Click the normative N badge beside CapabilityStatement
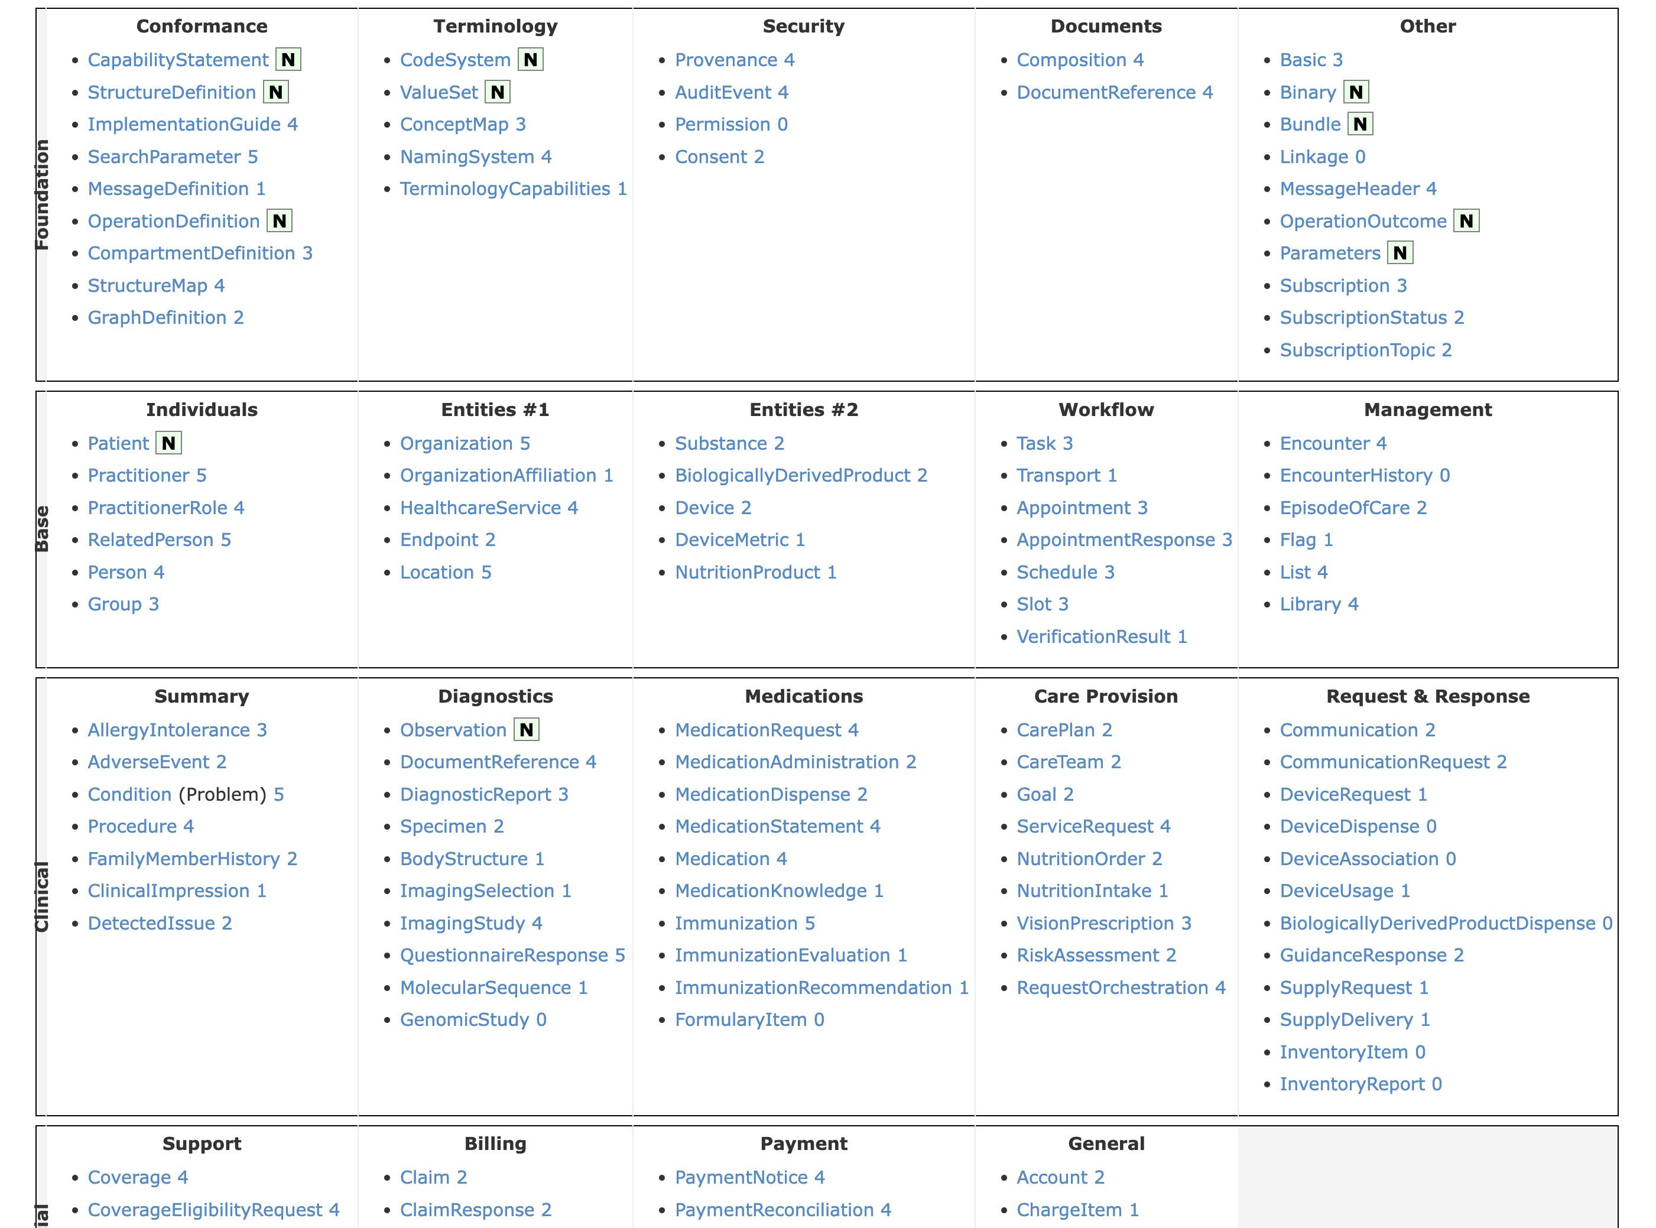Image resolution: width=1656 pixels, height=1228 pixels. [x=288, y=60]
